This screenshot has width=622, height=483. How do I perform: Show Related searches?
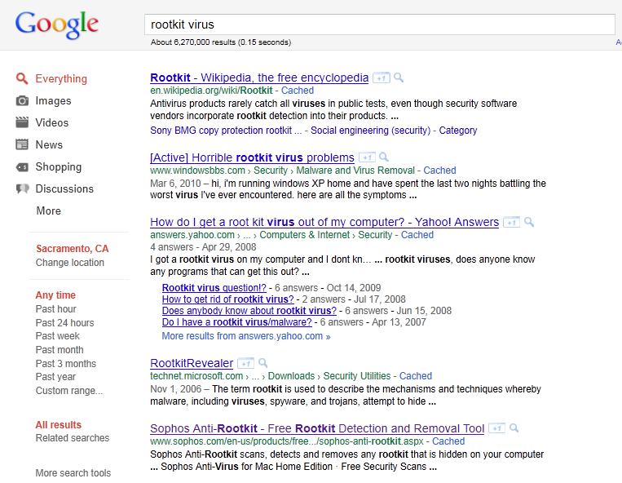pyautogui.click(x=73, y=438)
